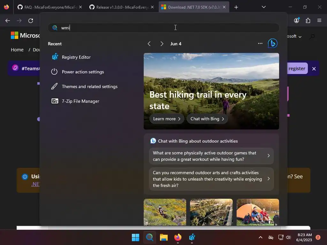Go to next day in search highlights
Viewport: 327px width, 245px height.
coord(162,44)
